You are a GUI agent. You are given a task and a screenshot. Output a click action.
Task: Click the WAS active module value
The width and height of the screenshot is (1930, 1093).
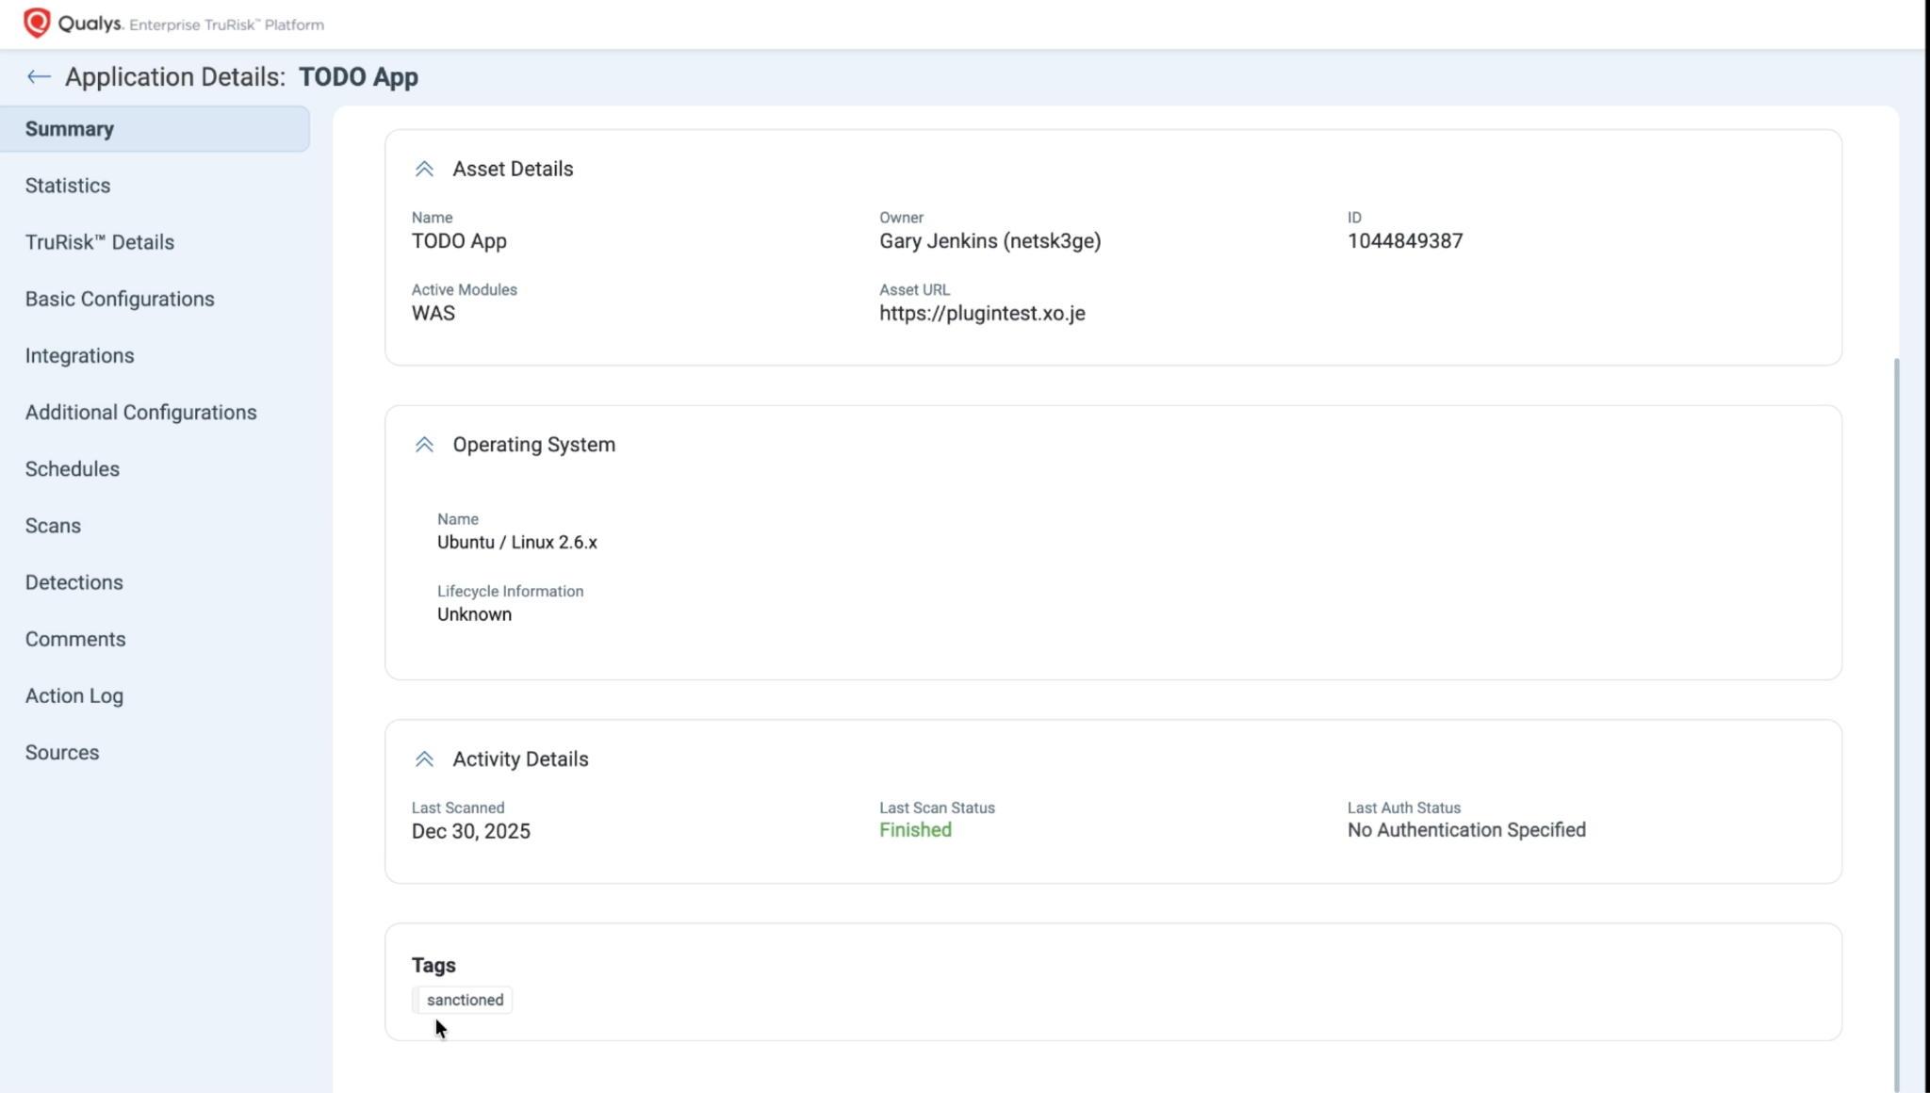433,314
